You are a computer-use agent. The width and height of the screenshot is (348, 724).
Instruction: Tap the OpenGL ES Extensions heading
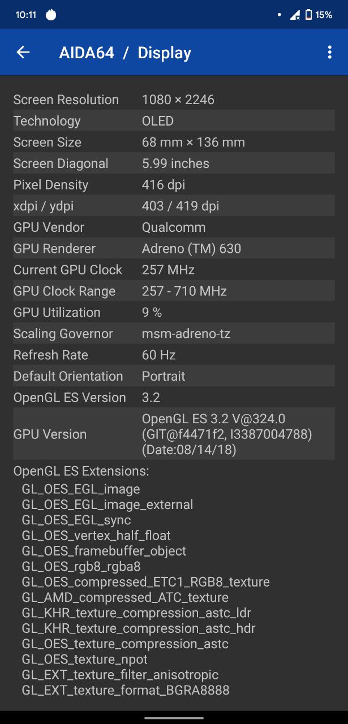point(81,471)
